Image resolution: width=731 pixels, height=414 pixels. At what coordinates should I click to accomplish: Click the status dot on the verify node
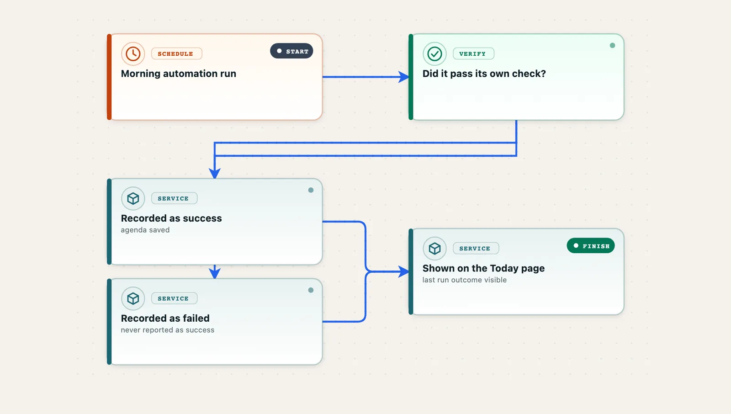[612, 46]
